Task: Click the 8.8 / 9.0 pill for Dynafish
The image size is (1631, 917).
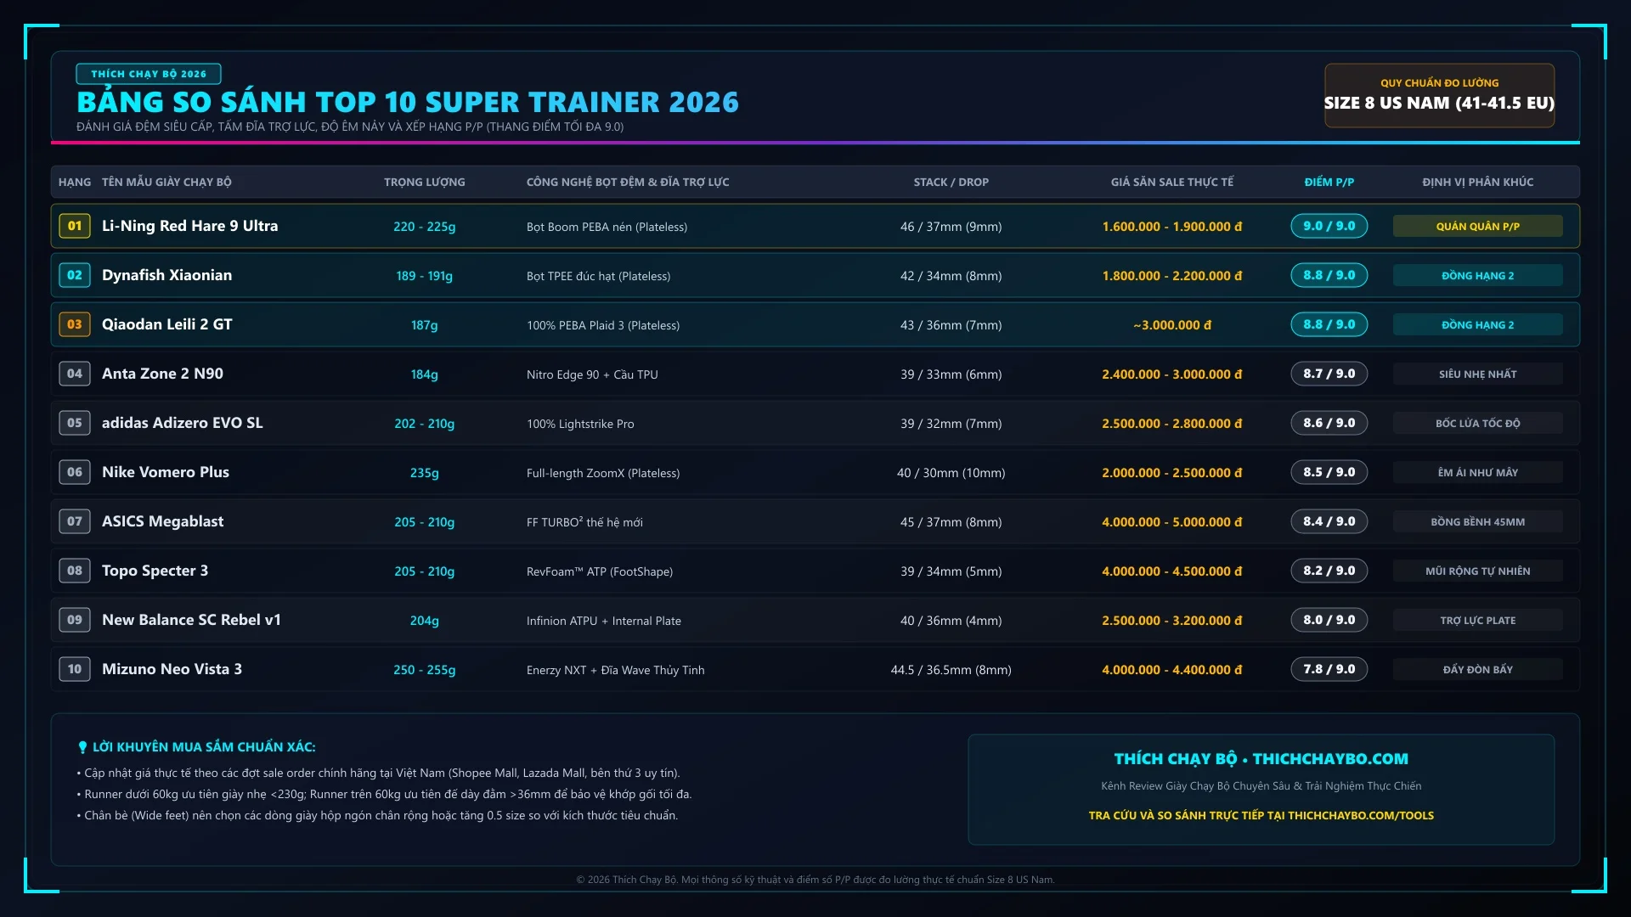Action: 1329,275
